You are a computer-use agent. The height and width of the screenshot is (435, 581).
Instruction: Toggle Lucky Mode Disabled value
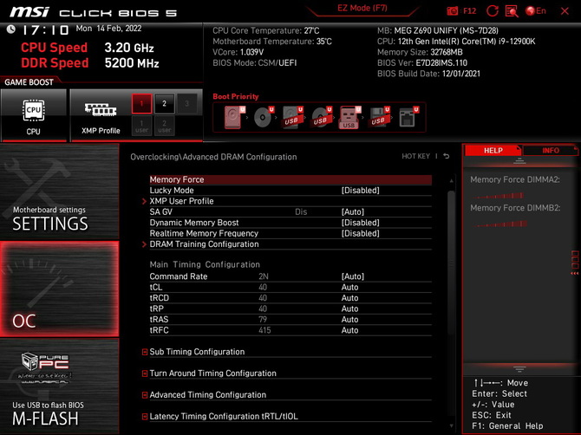point(360,191)
